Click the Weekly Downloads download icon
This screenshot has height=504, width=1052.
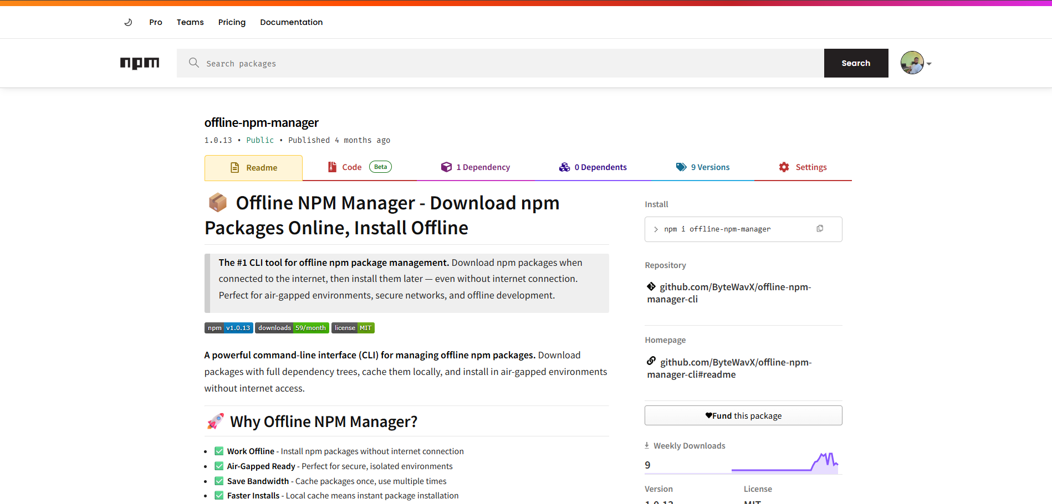point(647,445)
